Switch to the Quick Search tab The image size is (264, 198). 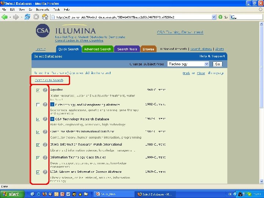click(x=69, y=49)
